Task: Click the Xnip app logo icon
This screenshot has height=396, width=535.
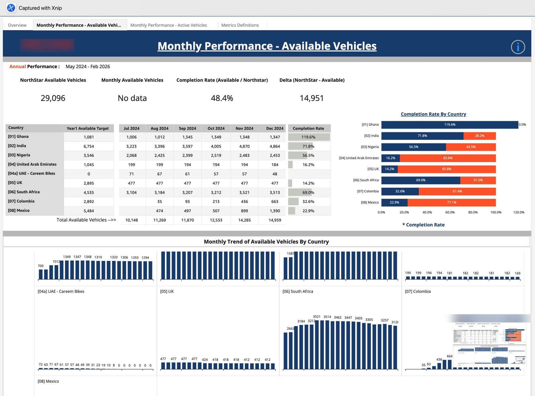Action: tap(11, 8)
